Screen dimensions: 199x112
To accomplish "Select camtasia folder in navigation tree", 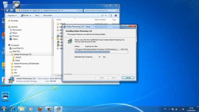I will 17,67.
